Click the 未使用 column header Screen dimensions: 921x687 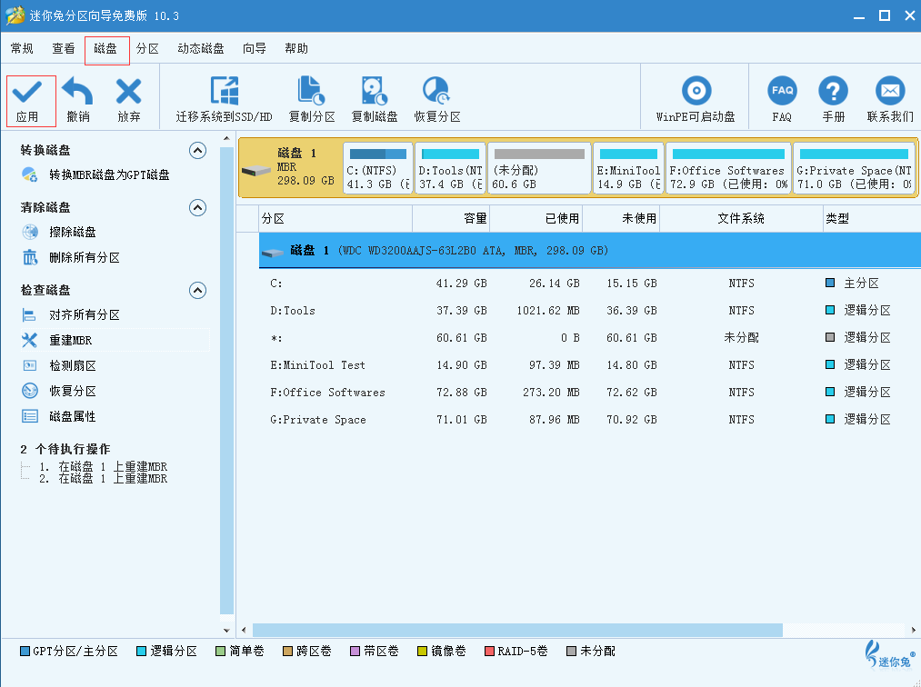[621, 219]
